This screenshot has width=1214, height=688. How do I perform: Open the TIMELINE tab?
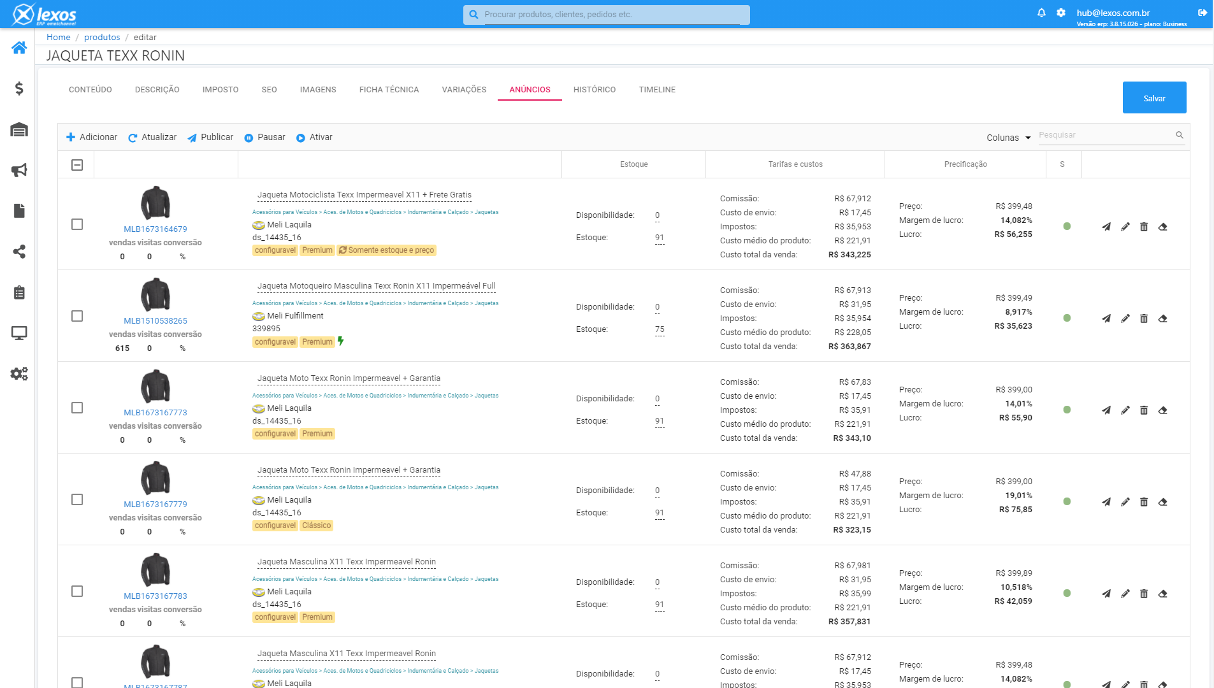(x=657, y=90)
